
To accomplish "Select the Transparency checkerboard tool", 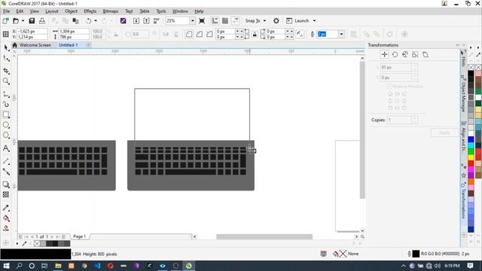I will pos(6,194).
